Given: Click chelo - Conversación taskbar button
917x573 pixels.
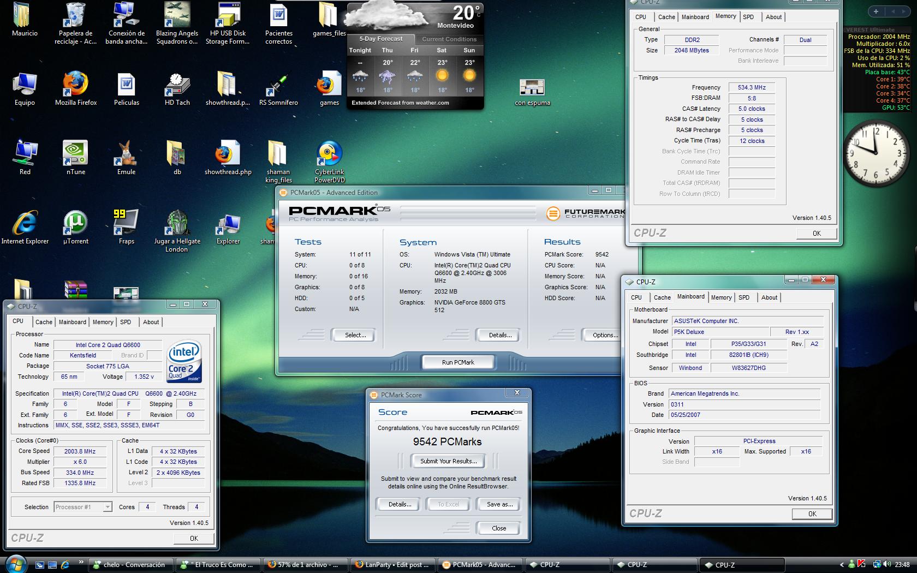Looking at the screenshot, I should (131, 565).
